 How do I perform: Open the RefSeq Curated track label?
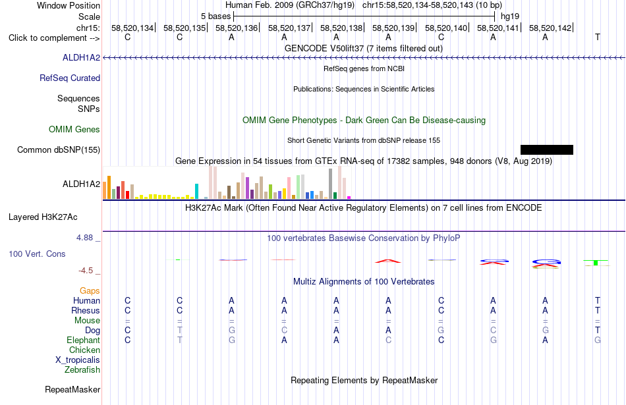coord(69,78)
